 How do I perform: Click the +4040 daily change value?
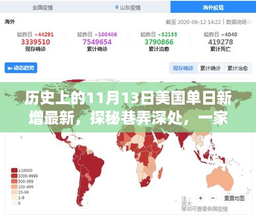coord(229,34)
